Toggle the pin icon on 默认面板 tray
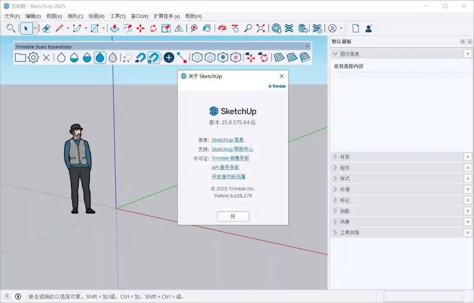Image resolution: width=474 pixels, height=303 pixels. [462, 42]
